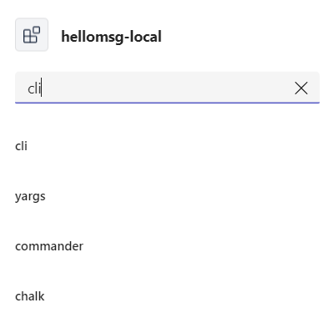This screenshot has width=328, height=328.
Task: Open the third list item "commander"
Action: point(49,246)
